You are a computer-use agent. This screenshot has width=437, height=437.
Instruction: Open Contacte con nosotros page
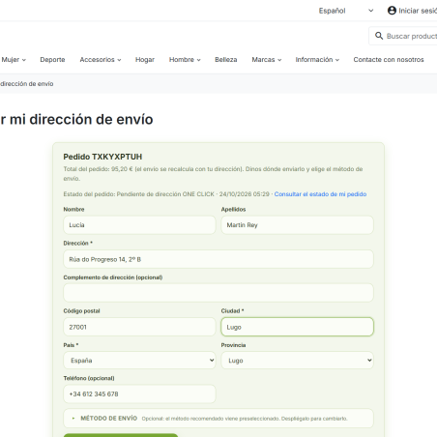click(389, 60)
